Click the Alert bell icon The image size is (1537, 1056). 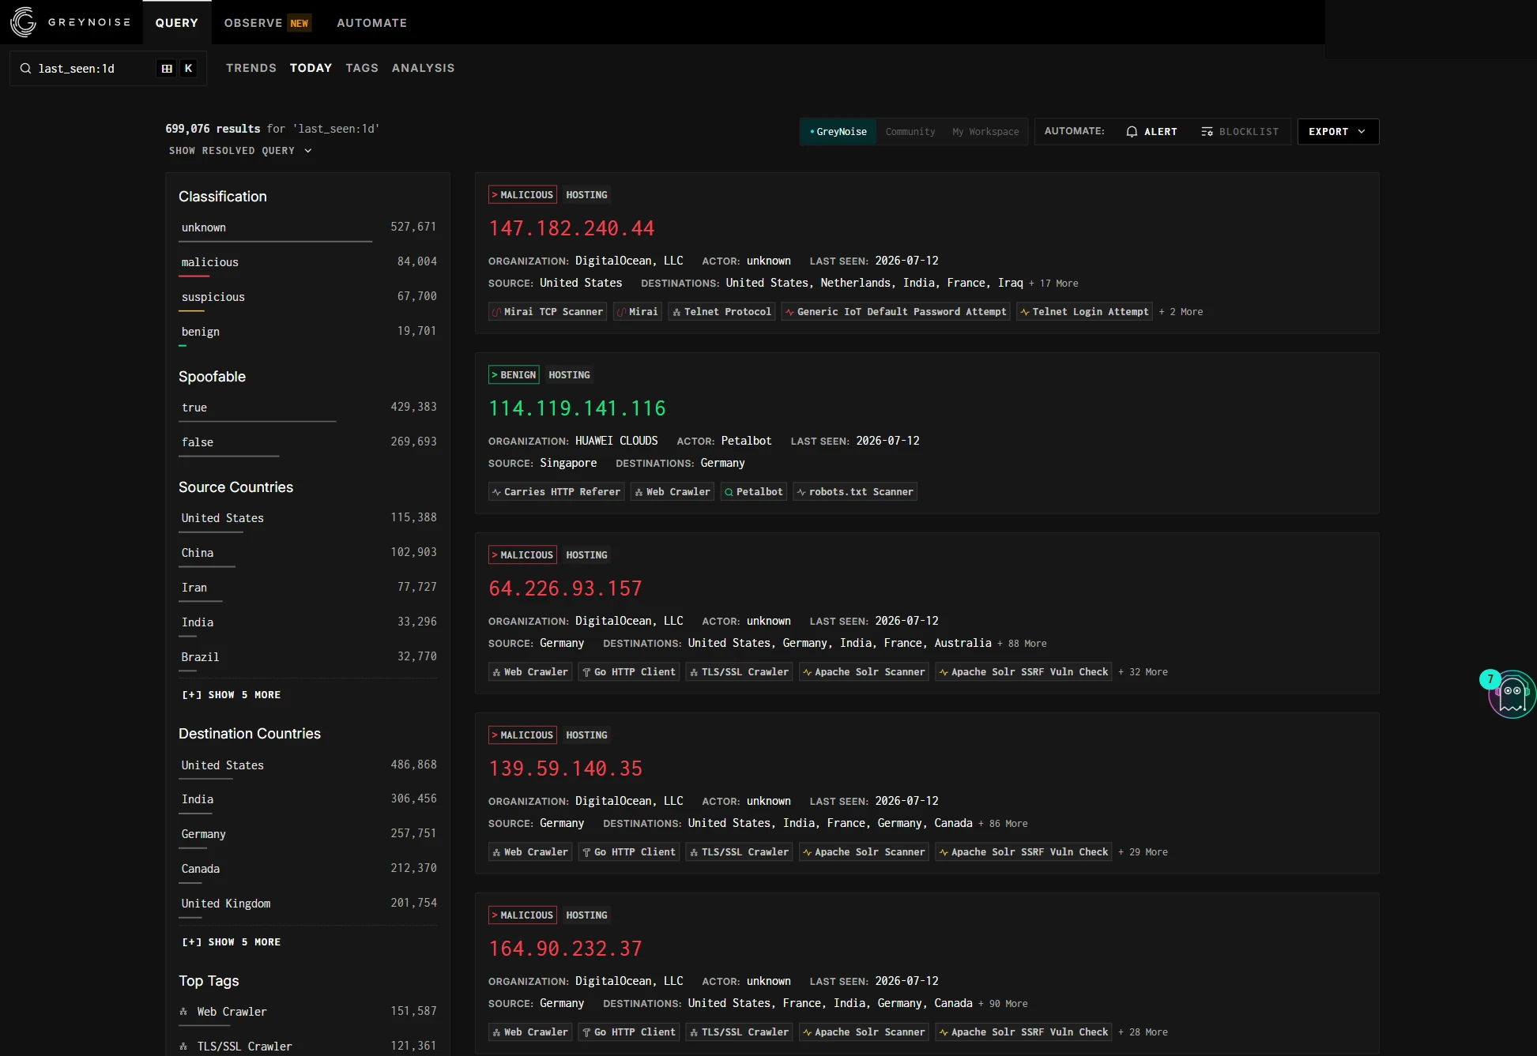(1132, 132)
